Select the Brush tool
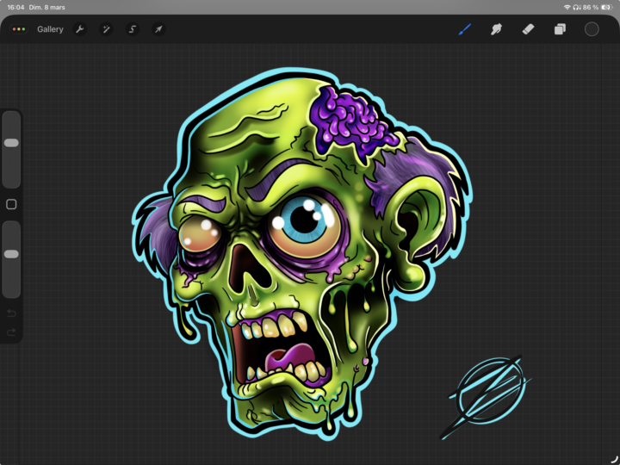620x465 pixels. pyautogui.click(x=465, y=29)
